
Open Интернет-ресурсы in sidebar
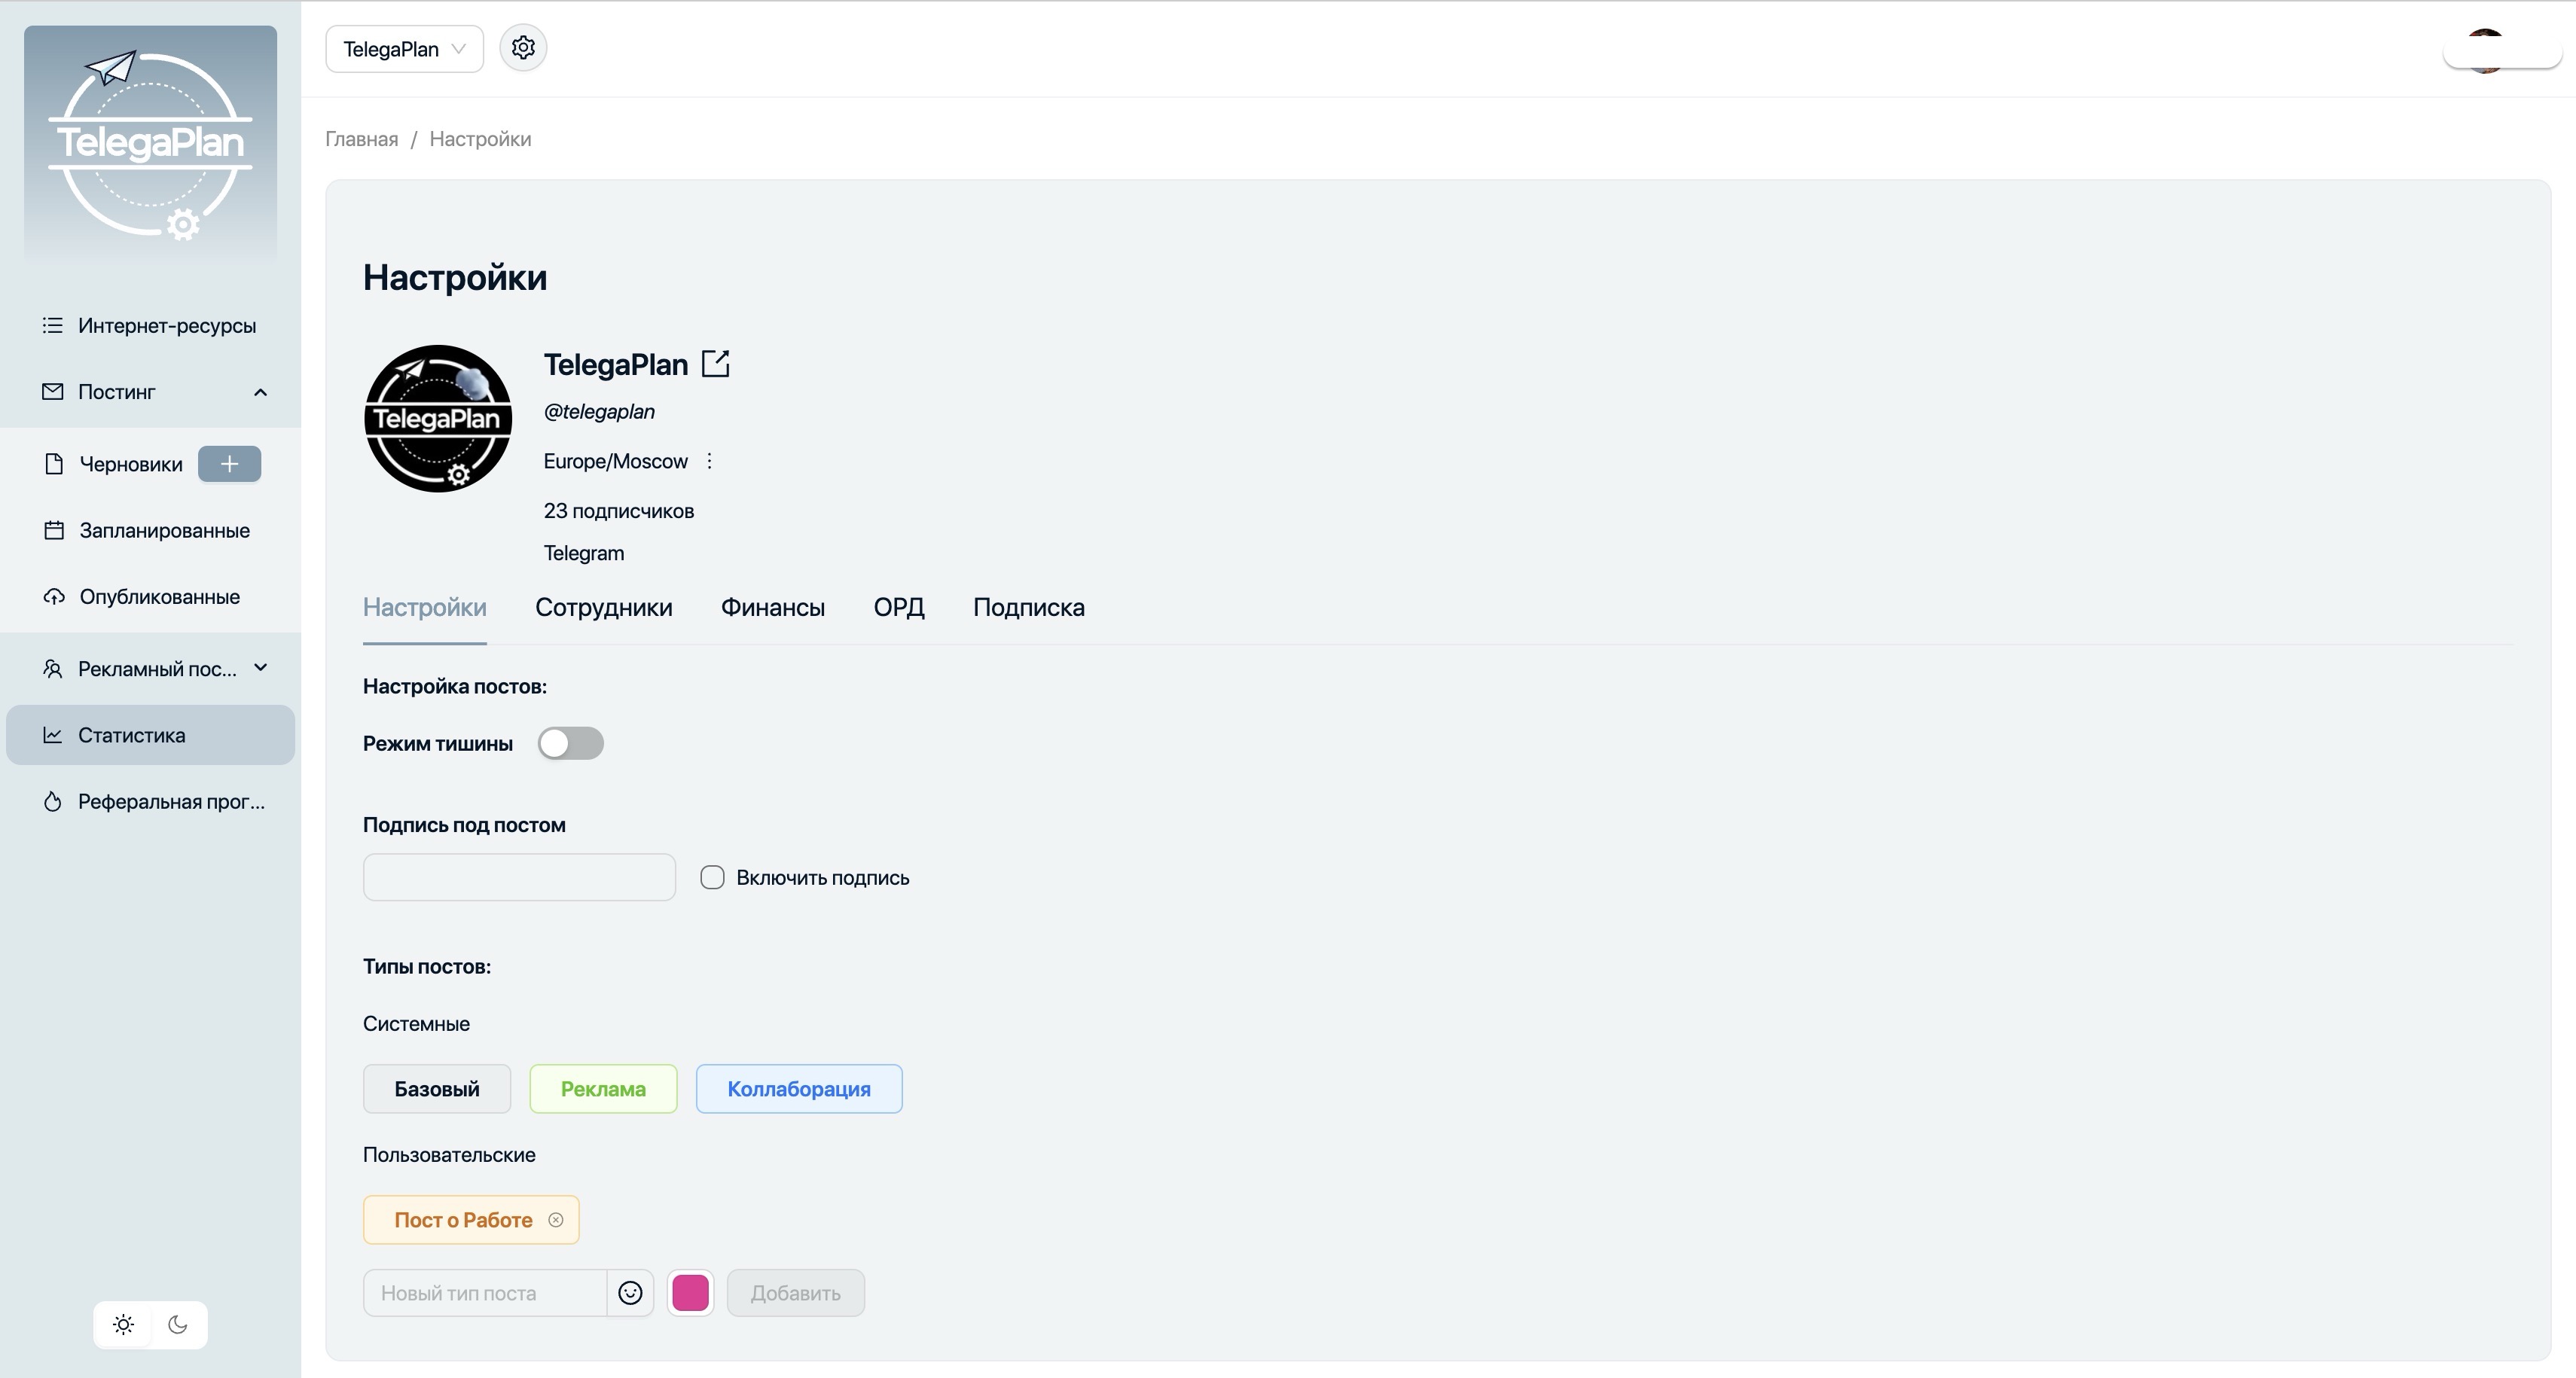150,326
